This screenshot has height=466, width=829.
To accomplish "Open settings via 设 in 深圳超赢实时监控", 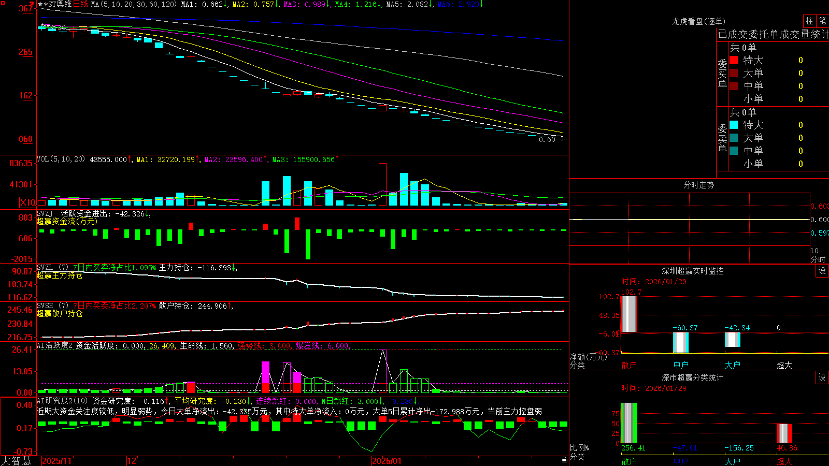I will [822, 271].
